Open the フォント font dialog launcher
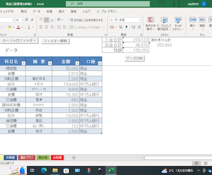 [x=35, y=35]
